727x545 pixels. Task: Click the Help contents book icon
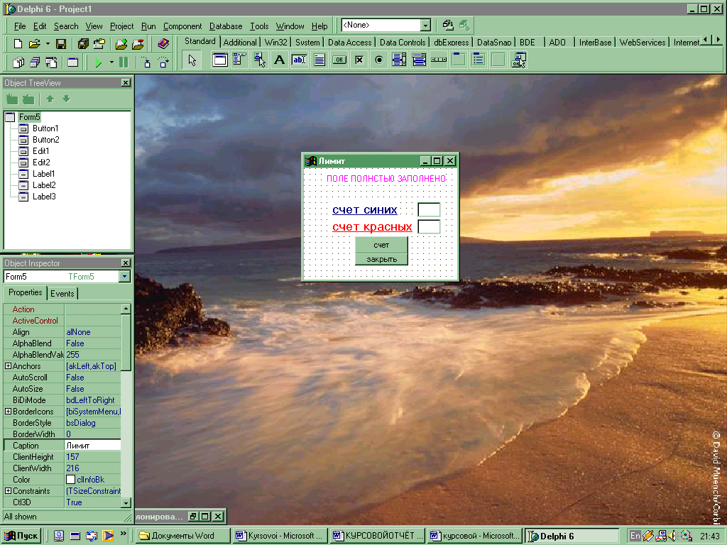163,44
